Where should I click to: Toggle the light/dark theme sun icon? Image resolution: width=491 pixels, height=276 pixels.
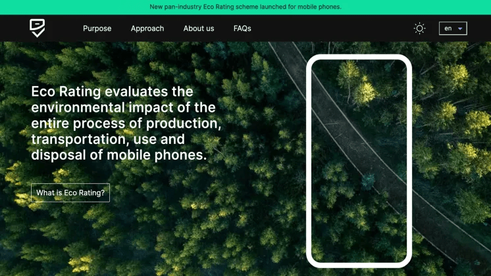coord(420,28)
